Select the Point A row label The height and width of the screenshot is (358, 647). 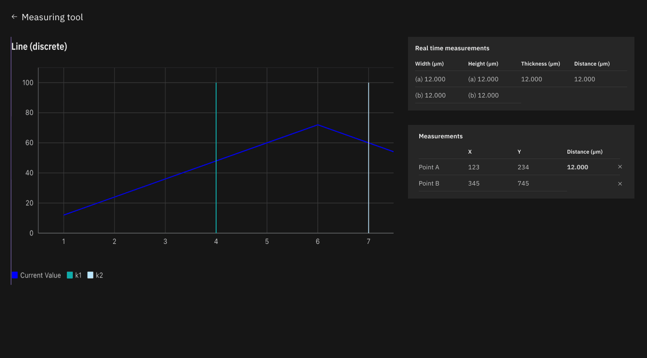click(429, 167)
